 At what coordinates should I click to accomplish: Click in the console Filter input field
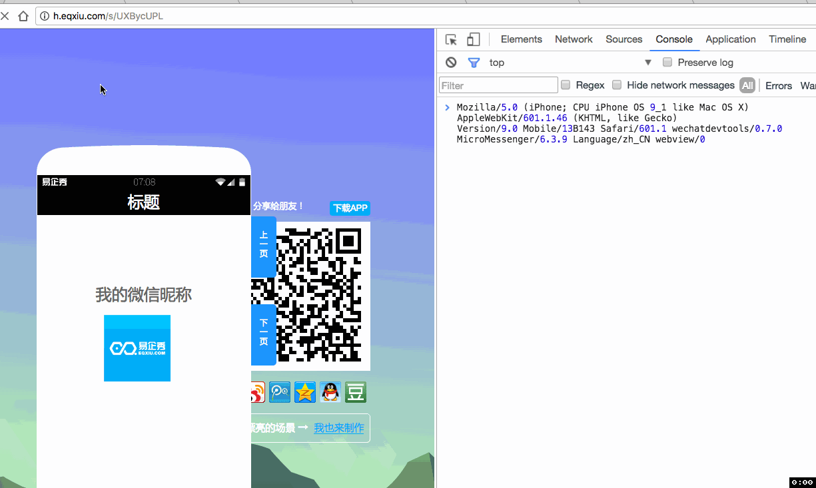tap(498, 85)
